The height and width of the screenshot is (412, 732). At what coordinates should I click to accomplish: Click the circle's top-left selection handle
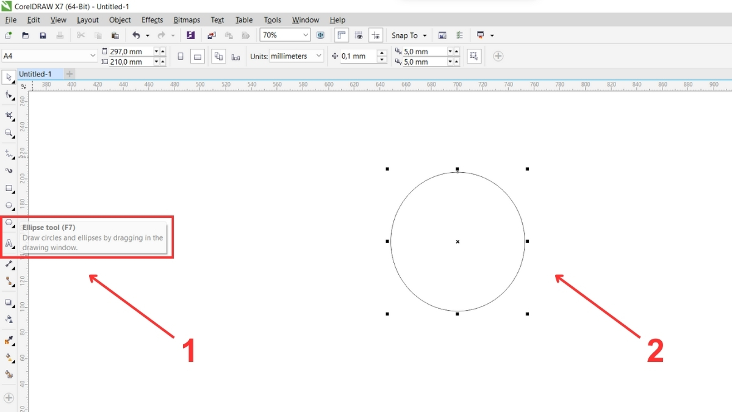[387, 169]
